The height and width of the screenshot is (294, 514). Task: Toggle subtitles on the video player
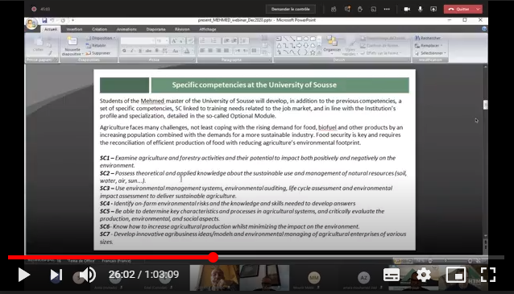pos(392,275)
